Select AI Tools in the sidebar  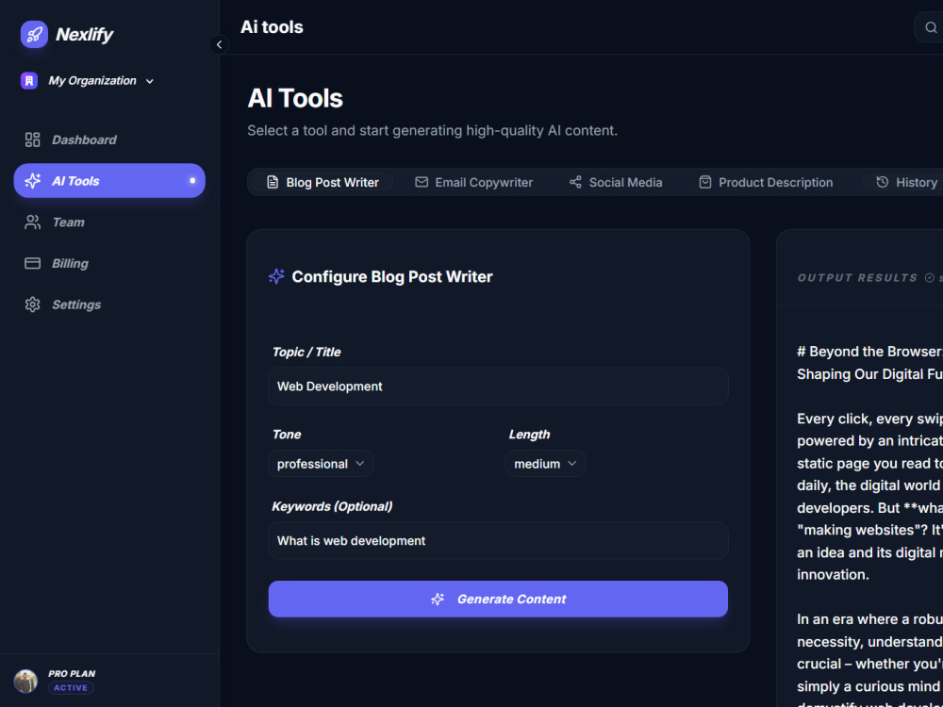tap(109, 180)
